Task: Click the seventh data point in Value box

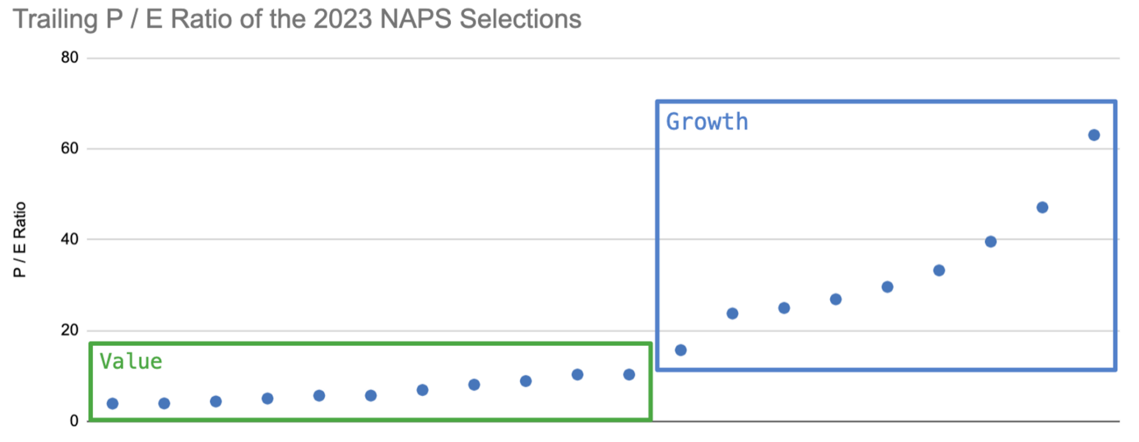Action: (x=422, y=390)
